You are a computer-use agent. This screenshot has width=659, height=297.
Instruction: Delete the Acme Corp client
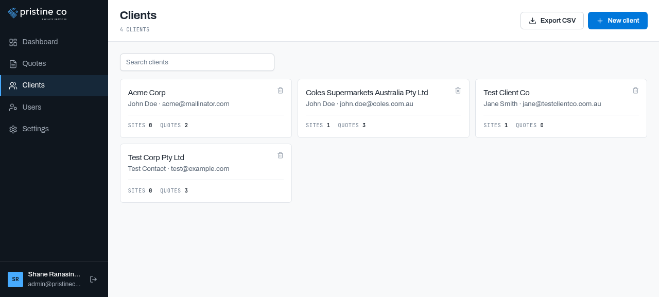(x=280, y=90)
